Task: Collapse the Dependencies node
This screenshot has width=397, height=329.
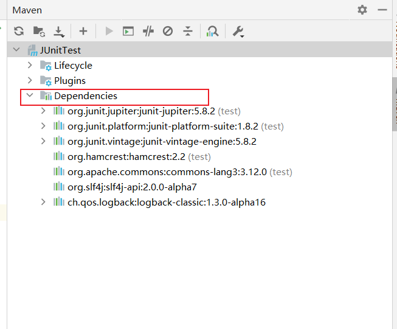Action: coord(30,95)
